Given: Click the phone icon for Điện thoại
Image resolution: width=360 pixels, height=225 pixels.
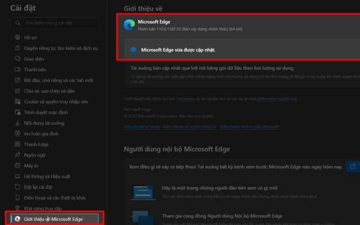Looking at the screenshot, I should [x=18, y=198].
